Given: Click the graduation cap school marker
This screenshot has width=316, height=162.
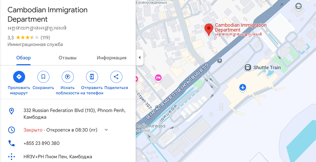Looking at the screenshot, I should 298,6.
